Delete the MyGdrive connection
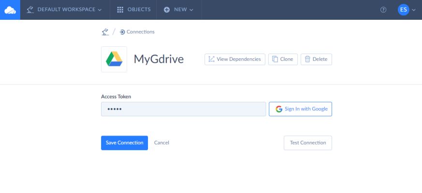Screen dimensions: 422x193 [316, 59]
